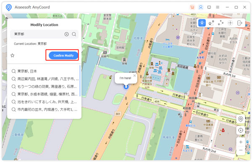Click the exit icon in the mode toolbar

pos(239,23)
